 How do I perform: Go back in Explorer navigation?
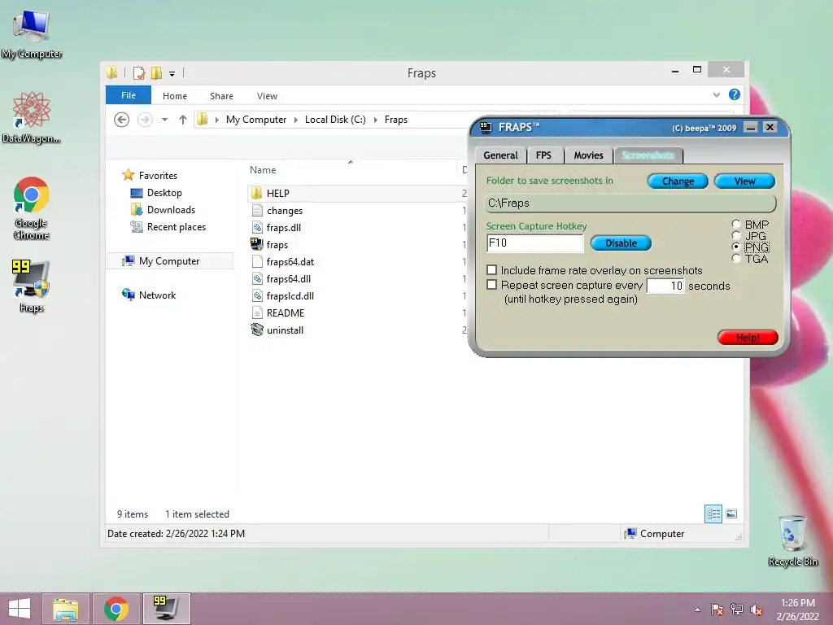(122, 120)
